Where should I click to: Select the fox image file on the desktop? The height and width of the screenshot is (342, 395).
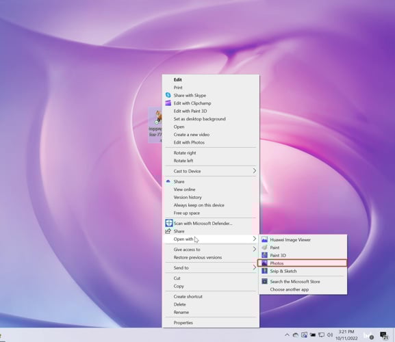click(155, 125)
